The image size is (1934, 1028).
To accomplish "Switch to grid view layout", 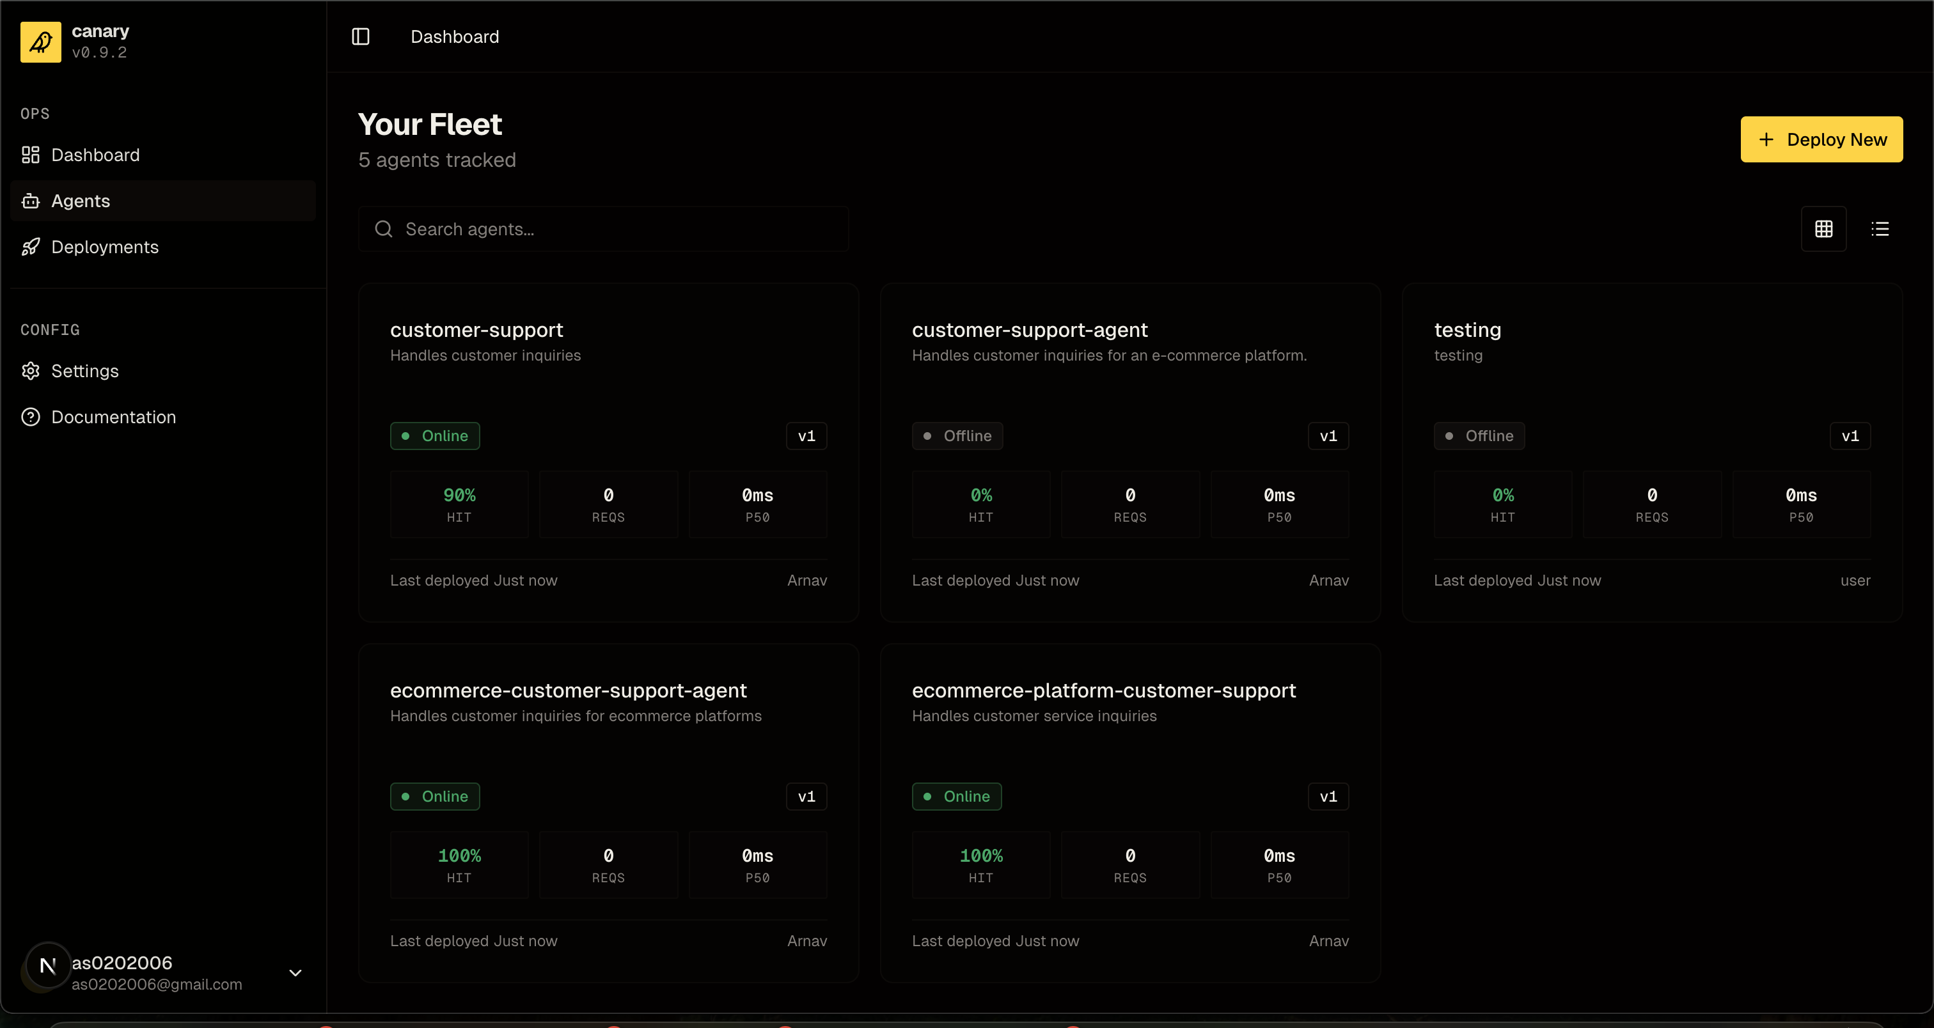I will tap(1823, 229).
